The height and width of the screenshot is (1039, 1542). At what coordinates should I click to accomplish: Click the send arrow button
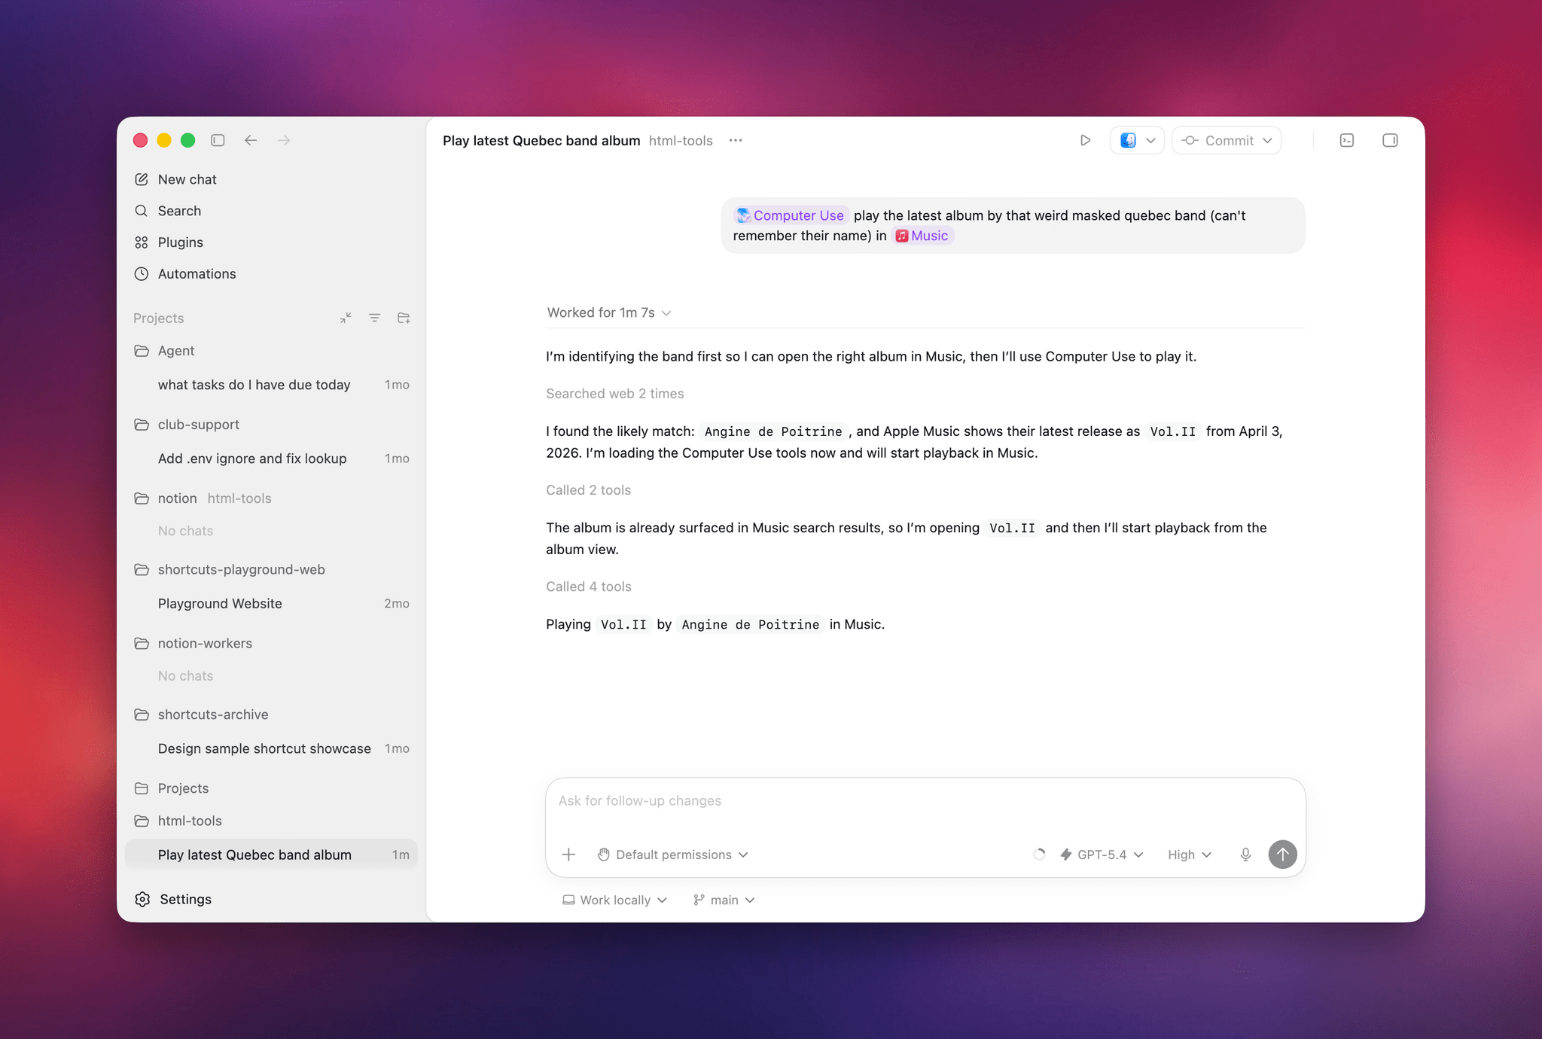click(x=1282, y=855)
